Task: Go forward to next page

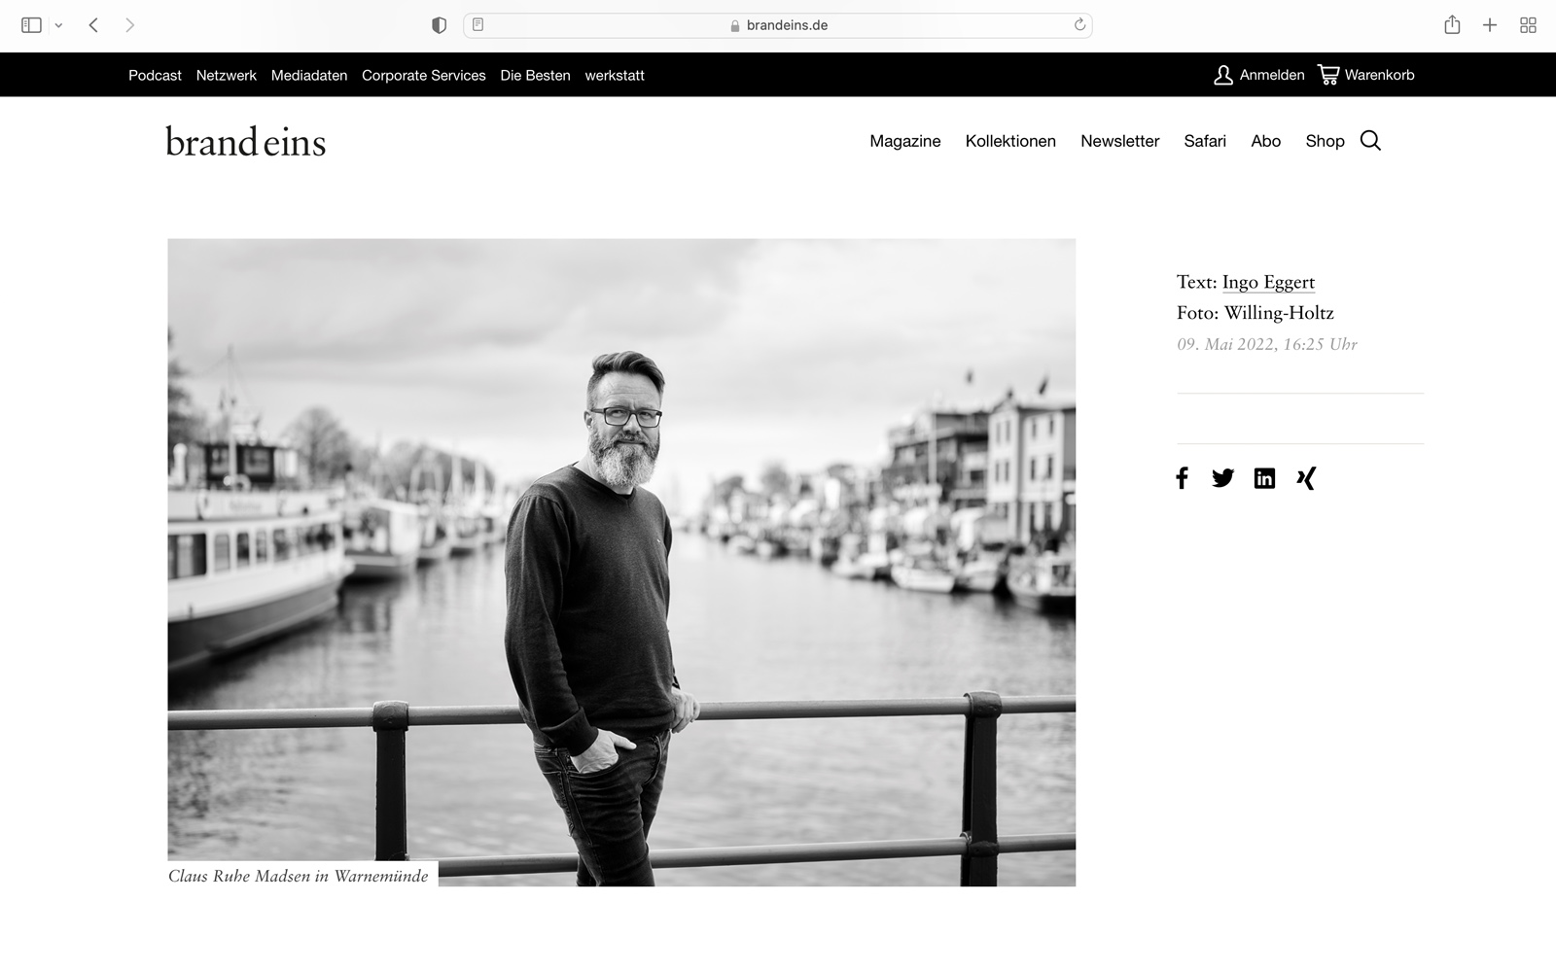Action: pos(129,25)
